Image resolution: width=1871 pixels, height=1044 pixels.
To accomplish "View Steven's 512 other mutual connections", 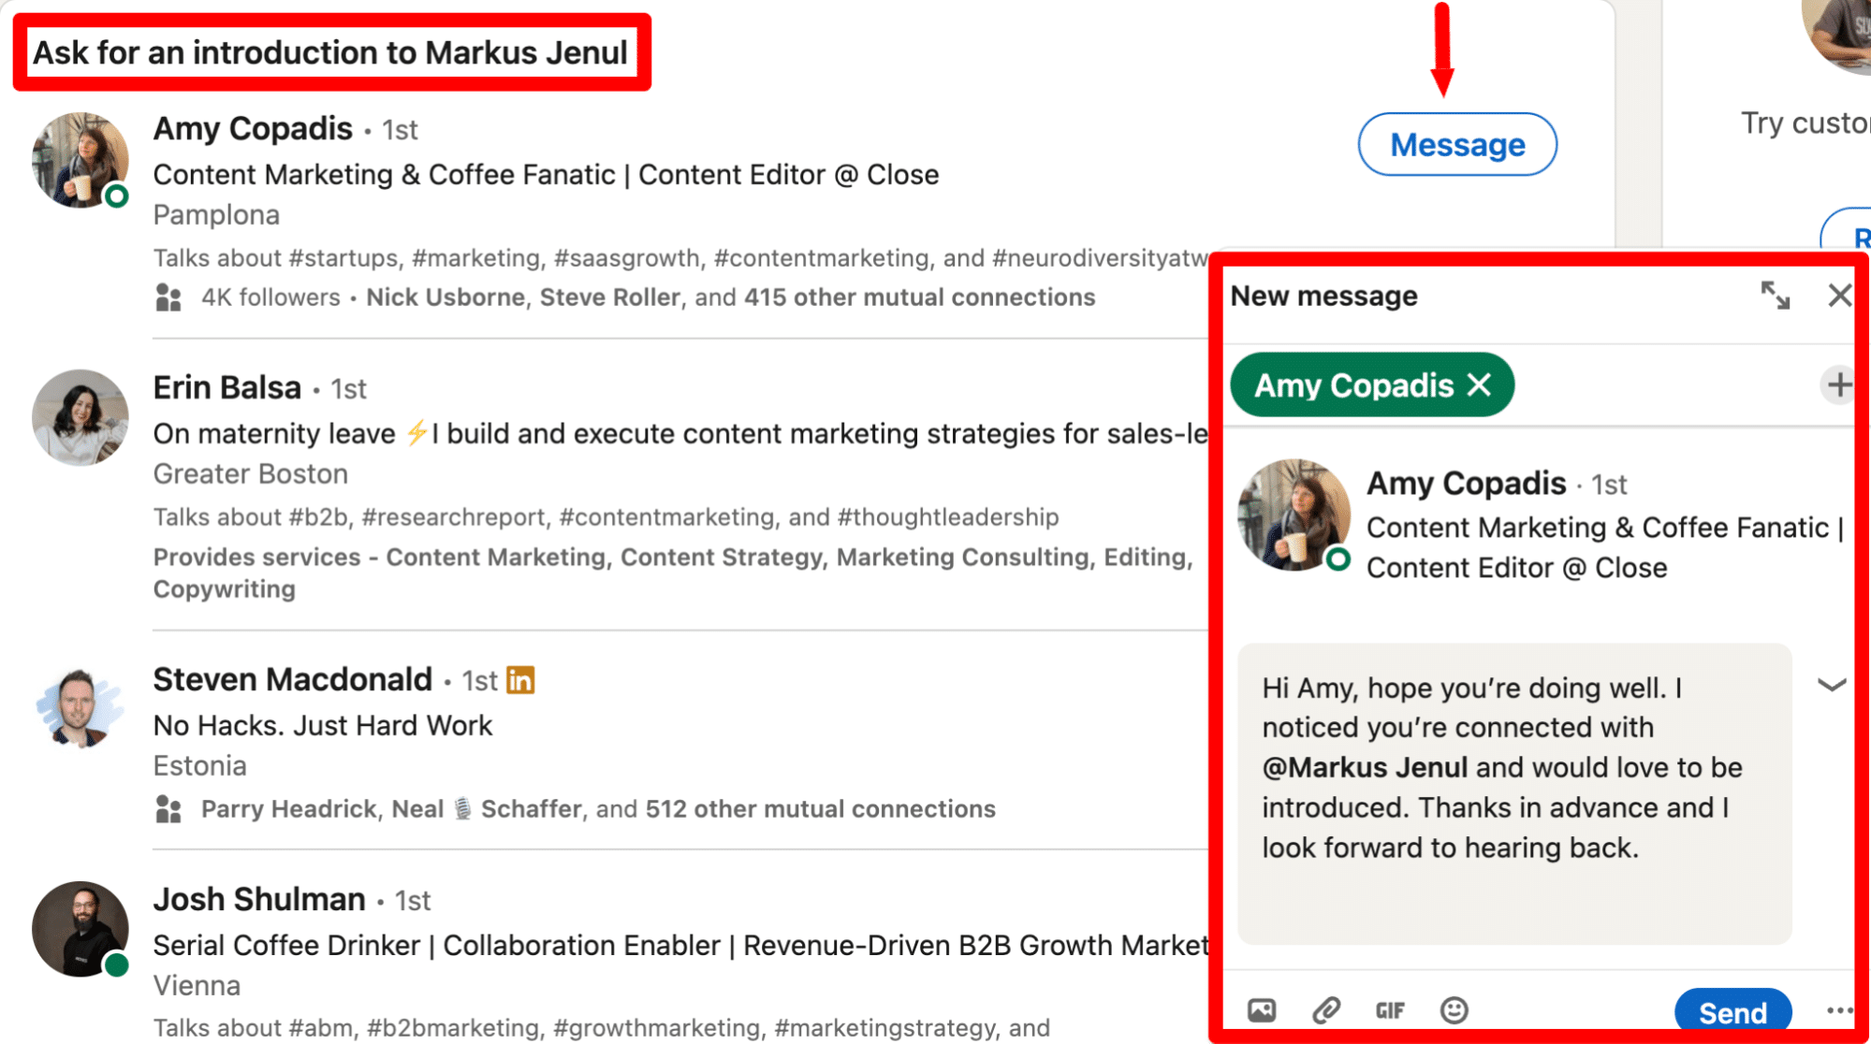I will point(820,809).
